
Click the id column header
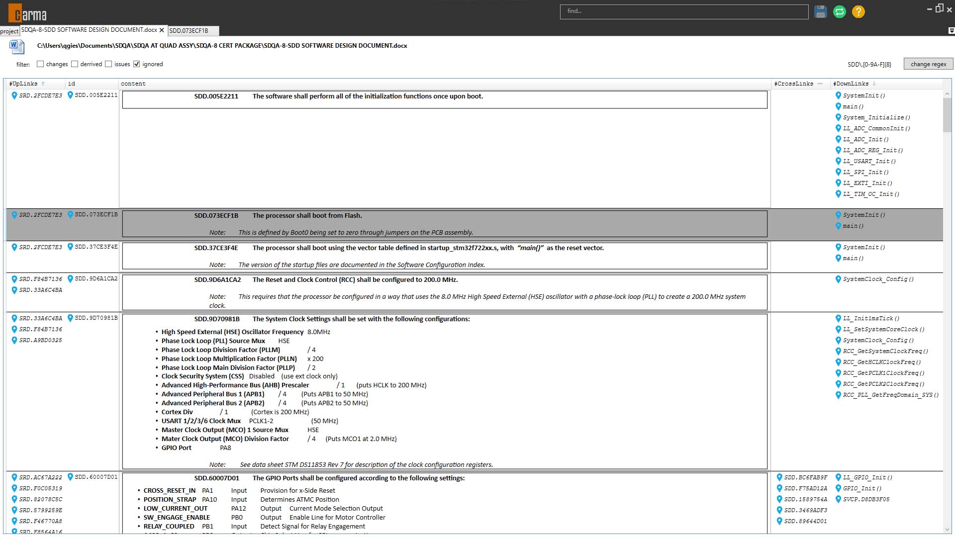pyautogui.click(x=92, y=84)
